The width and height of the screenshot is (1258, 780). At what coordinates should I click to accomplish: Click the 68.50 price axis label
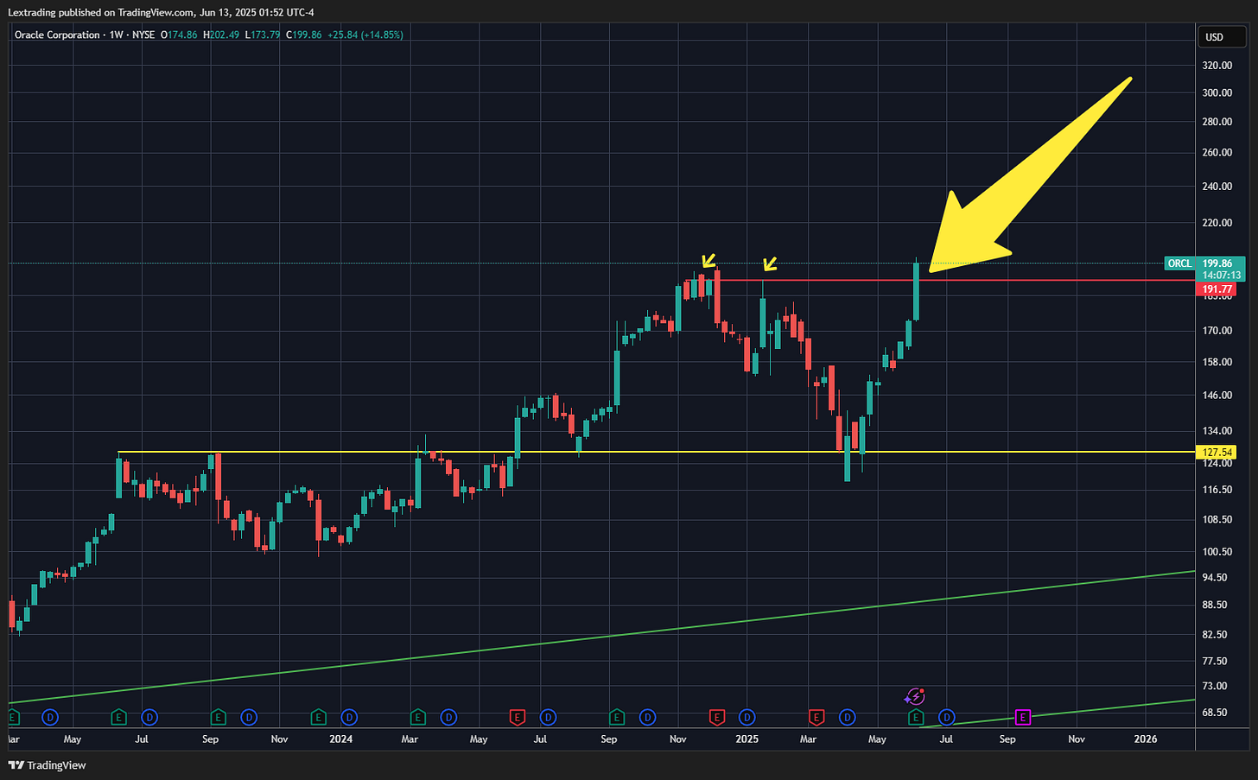(x=1217, y=712)
